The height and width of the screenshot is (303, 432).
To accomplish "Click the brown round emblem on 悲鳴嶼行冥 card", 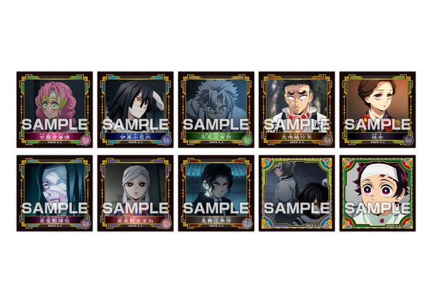I will coord(328,140).
